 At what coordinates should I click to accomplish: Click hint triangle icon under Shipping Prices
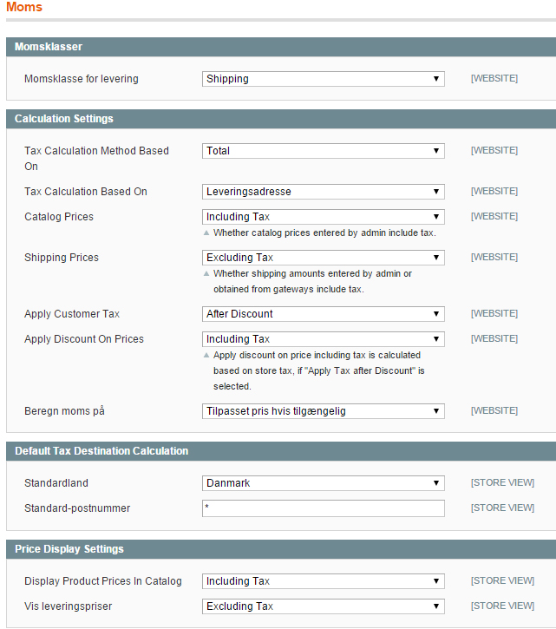(206, 273)
